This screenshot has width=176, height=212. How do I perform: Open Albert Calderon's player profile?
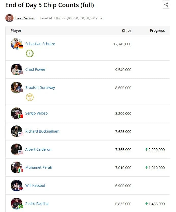point(38,149)
